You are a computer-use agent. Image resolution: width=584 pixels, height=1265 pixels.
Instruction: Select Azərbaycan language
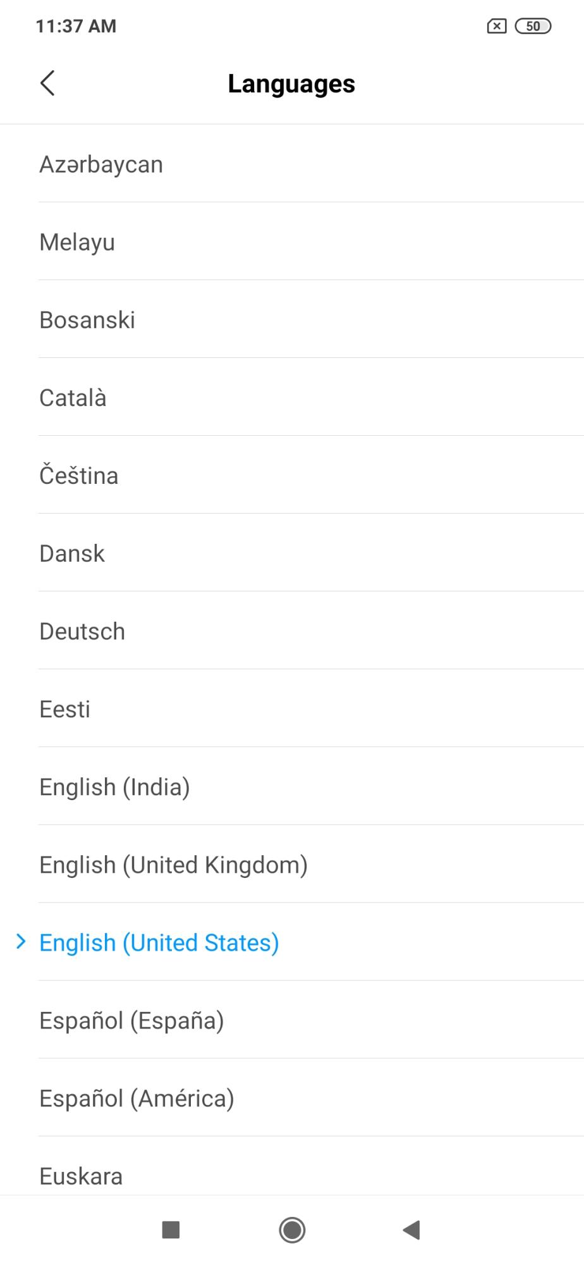[101, 164]
